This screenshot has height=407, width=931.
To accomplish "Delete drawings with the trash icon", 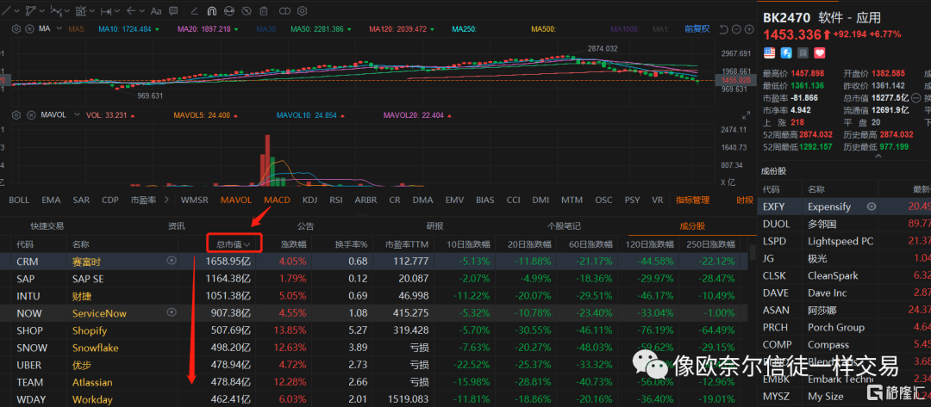I will 264,10.
